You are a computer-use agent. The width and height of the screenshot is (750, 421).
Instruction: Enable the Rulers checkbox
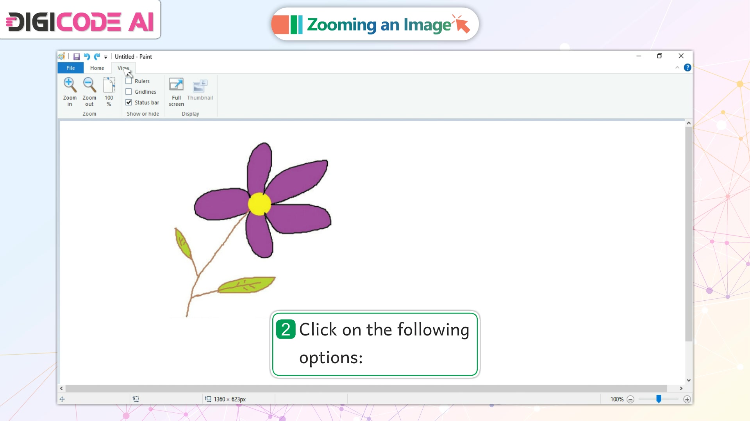pyautogui.click(x=129, y=81)
